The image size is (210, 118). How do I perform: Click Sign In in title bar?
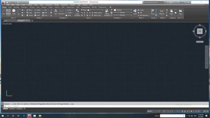click(x=171, y=2)
